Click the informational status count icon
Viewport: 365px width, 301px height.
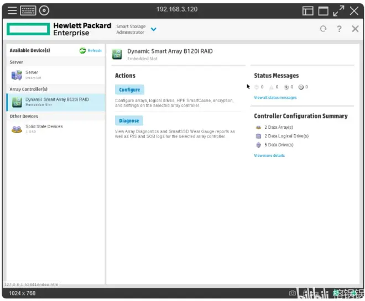click(286, 87)
